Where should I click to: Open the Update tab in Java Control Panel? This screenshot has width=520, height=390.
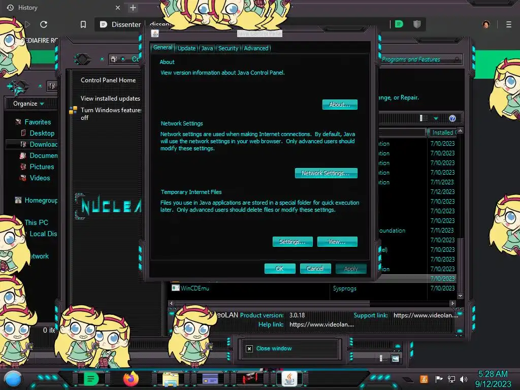186,48
